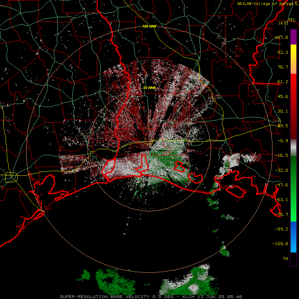The image size is (299, 299).
Task: Click the -16.5 velocity scale value
Action: (x=281, y=155)
